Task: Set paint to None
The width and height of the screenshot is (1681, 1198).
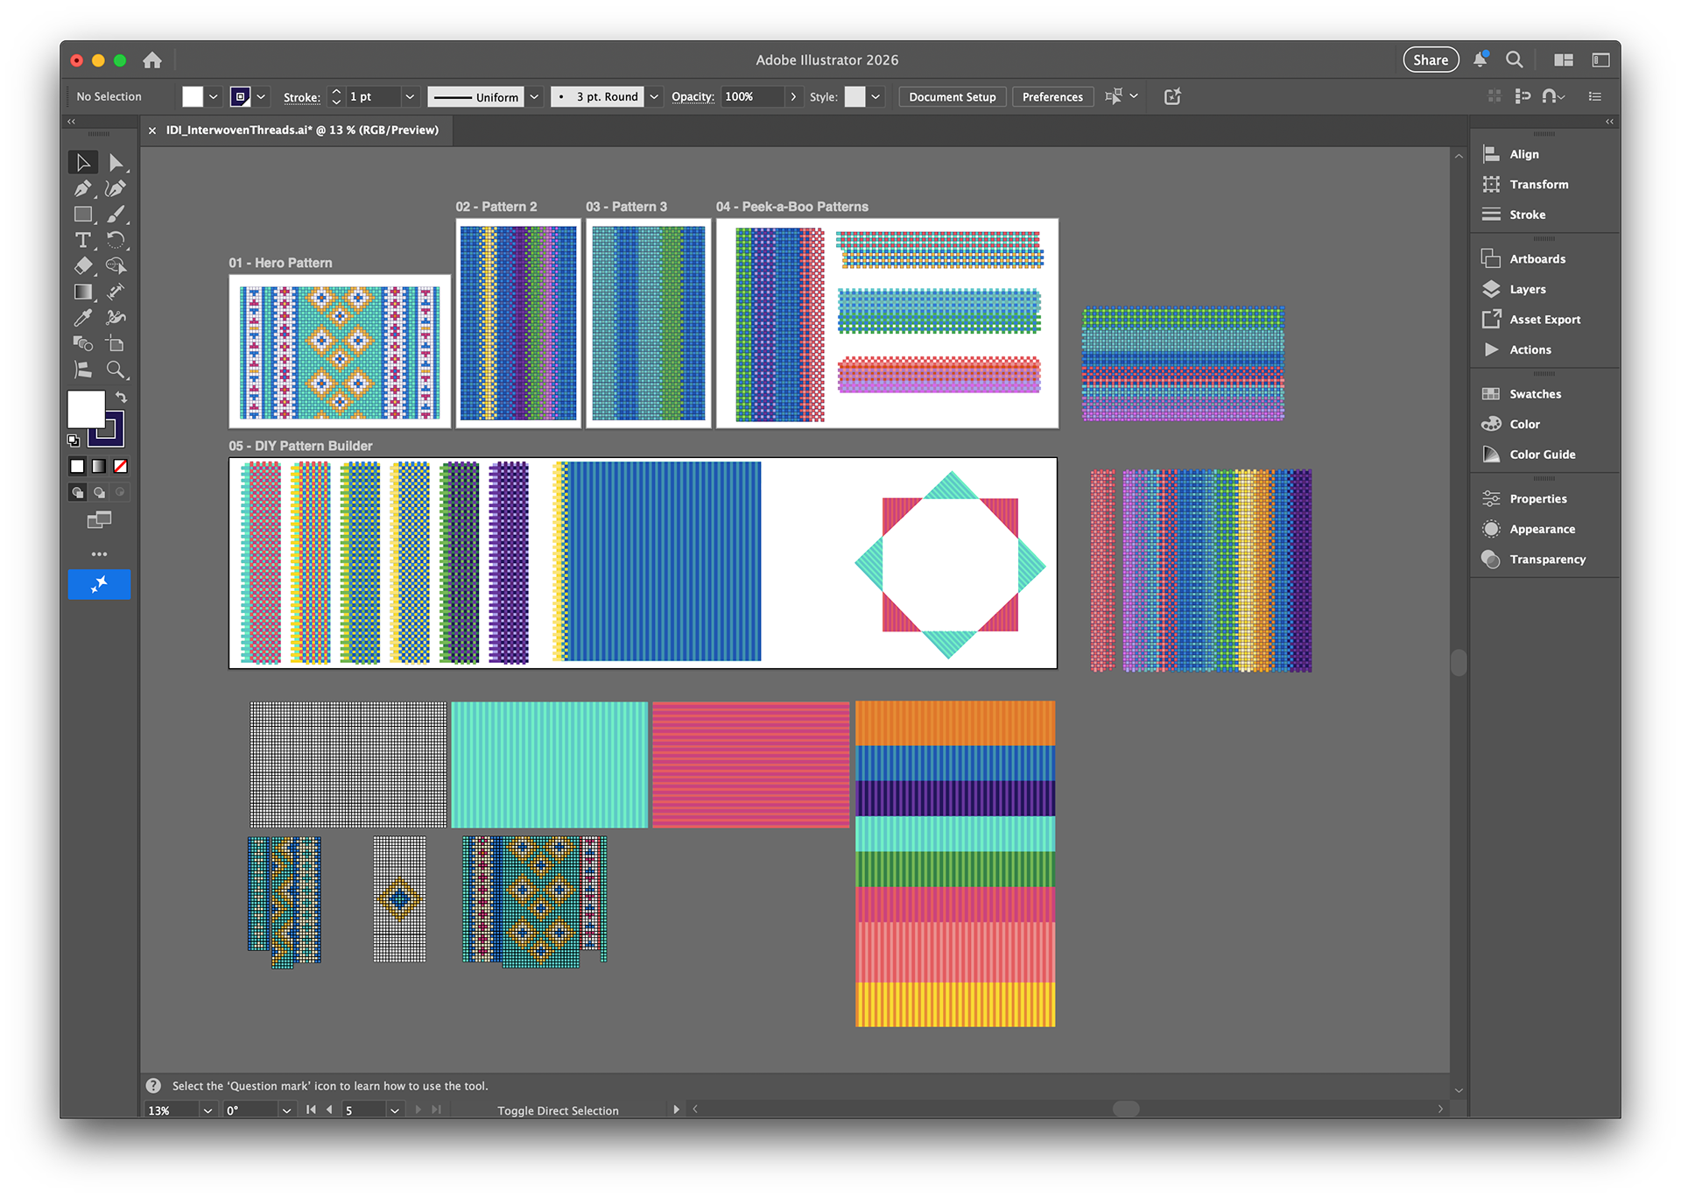Action: tap(121, 466)
